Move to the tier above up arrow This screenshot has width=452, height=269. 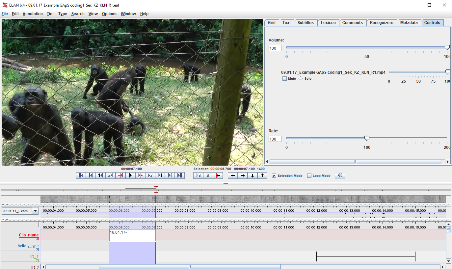pos(262,175)
